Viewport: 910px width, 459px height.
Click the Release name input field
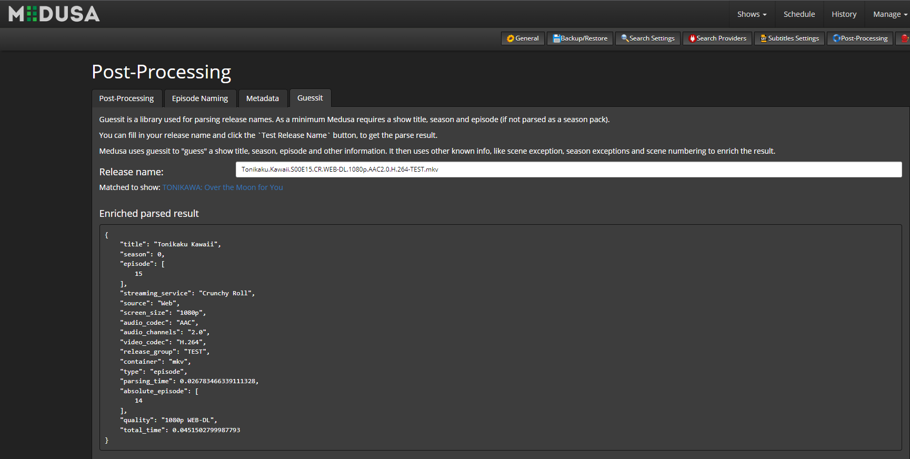click(x=568, y=169)
